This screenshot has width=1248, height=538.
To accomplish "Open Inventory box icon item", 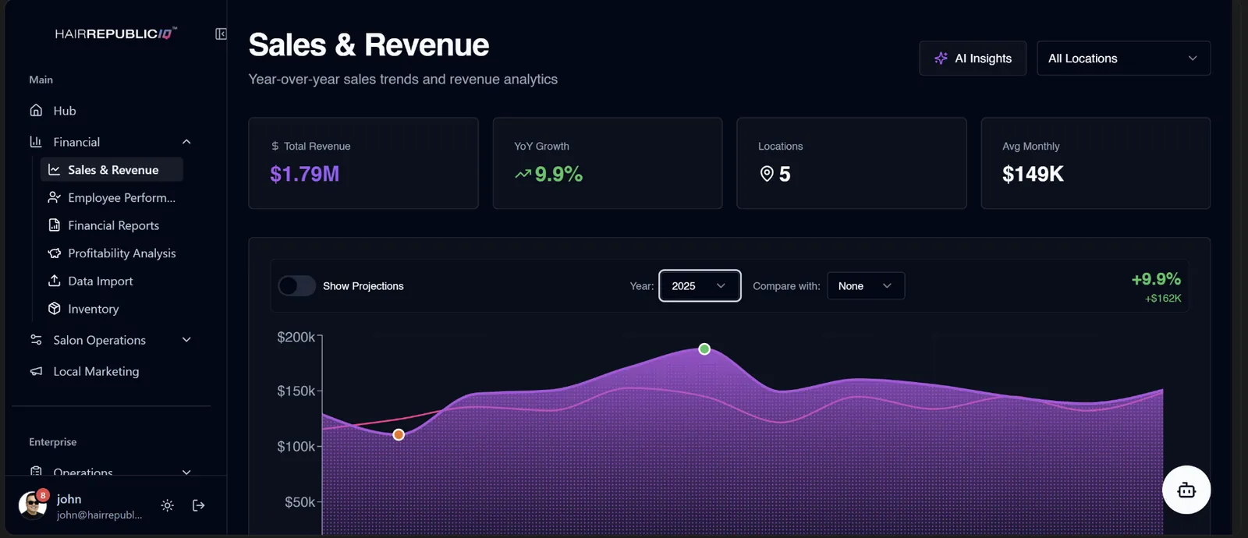I will click(x=55, y=309).
